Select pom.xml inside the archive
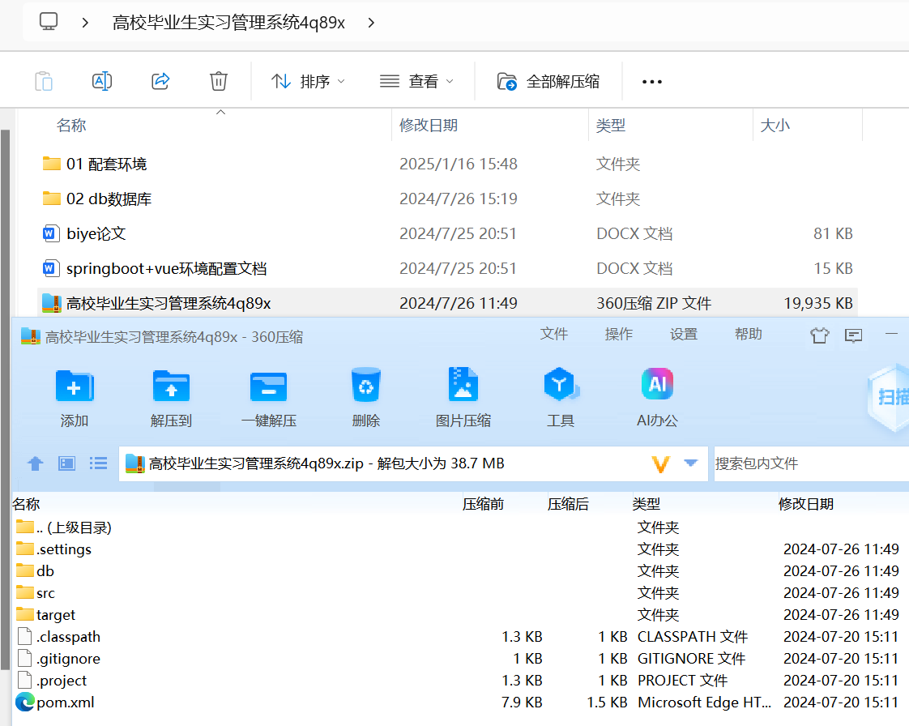 point(66,702)
